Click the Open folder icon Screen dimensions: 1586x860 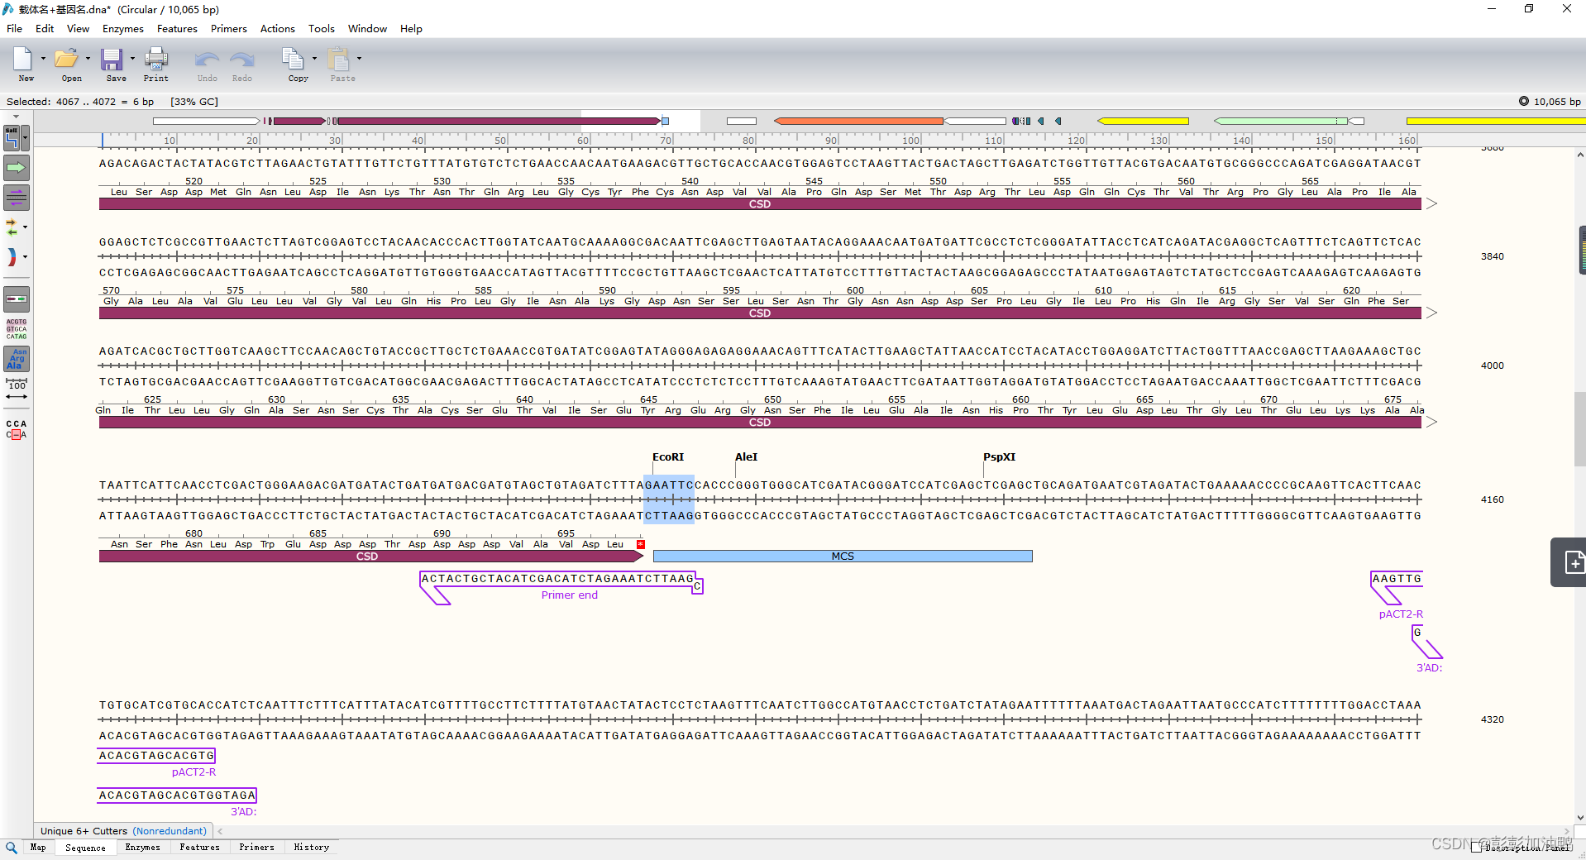point(66,59)
